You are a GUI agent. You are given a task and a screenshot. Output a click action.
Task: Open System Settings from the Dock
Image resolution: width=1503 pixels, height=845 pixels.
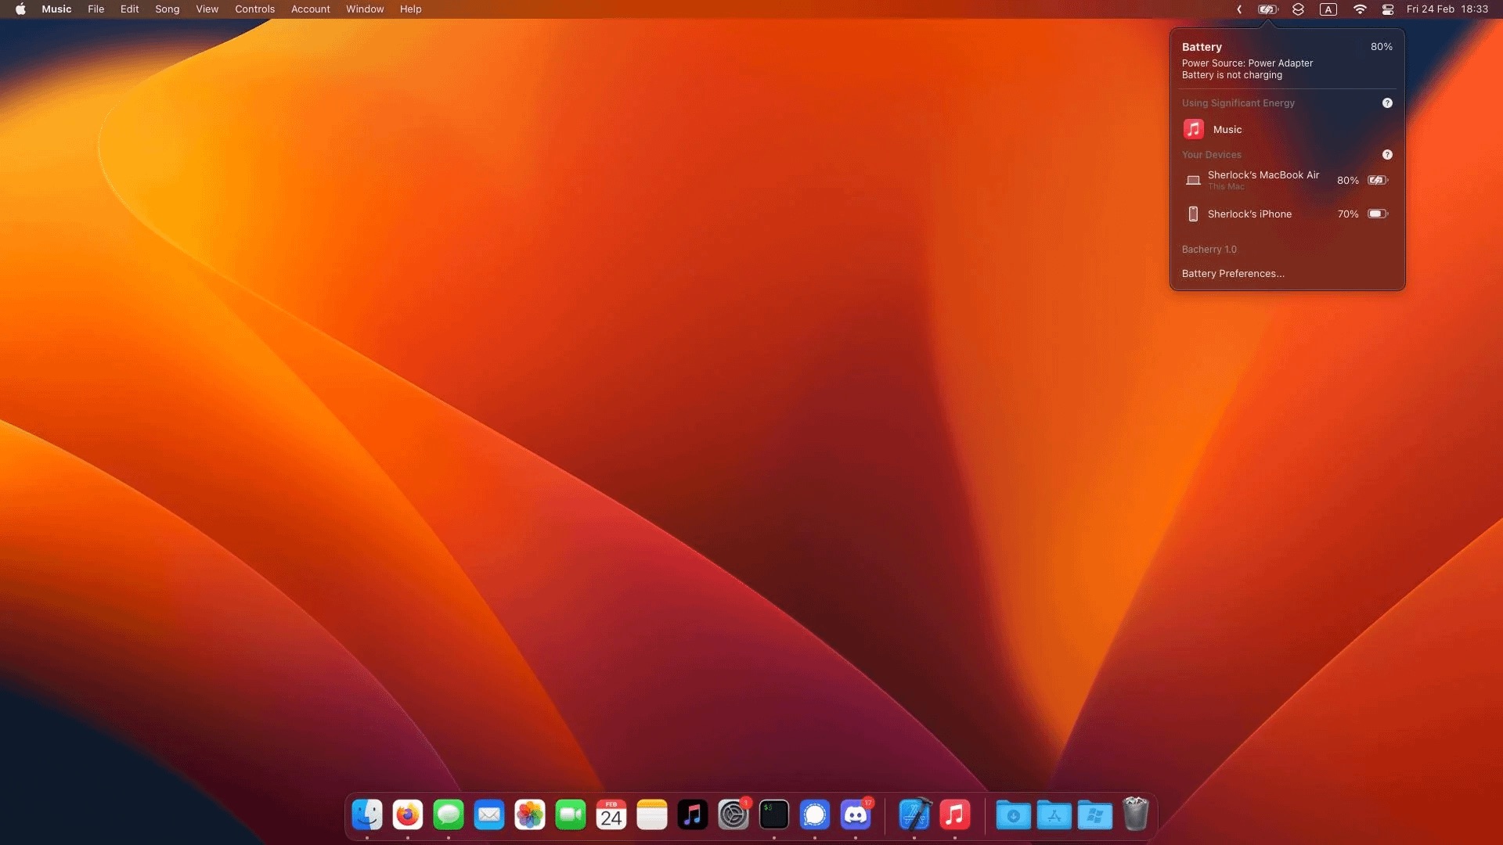pos(733,815)
